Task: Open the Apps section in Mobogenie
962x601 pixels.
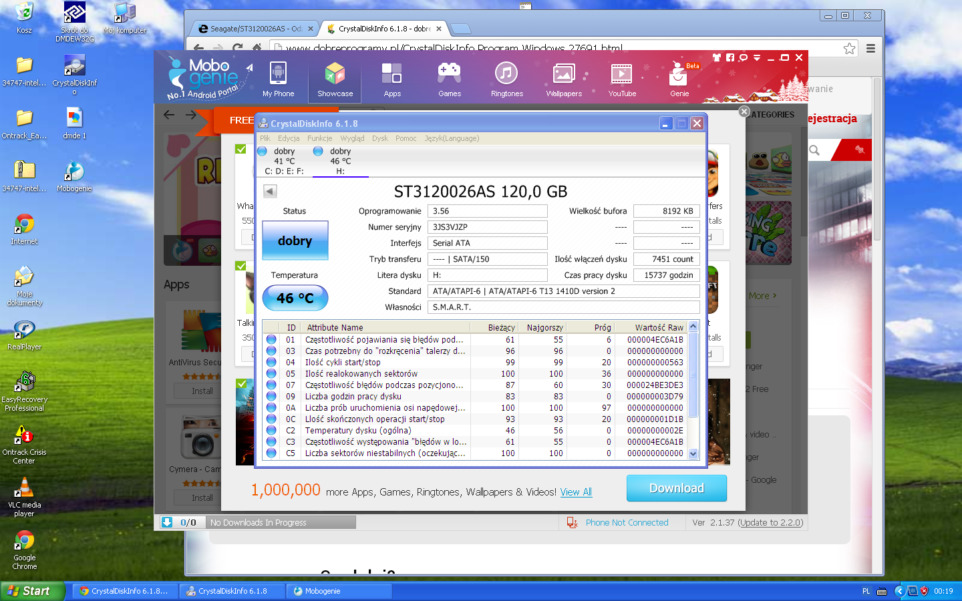Action: pos(392,80)
